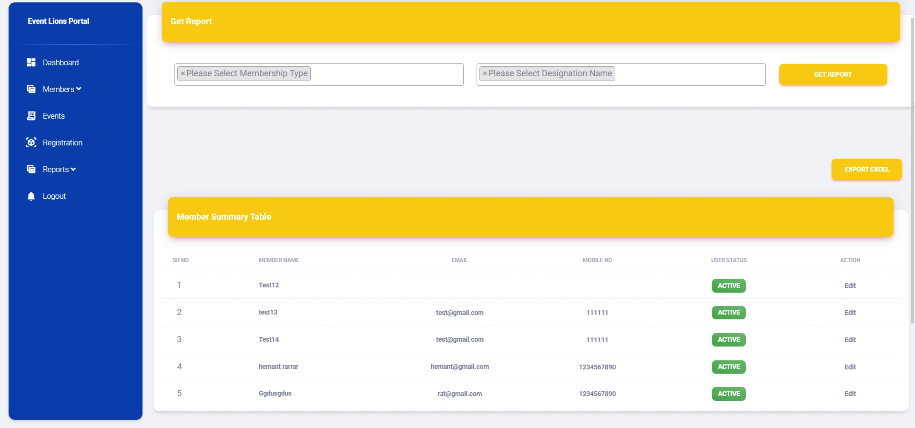Viewport: 915px width, 428px height.
Task: Click the Members icon in sidebar
Action: 31,89
